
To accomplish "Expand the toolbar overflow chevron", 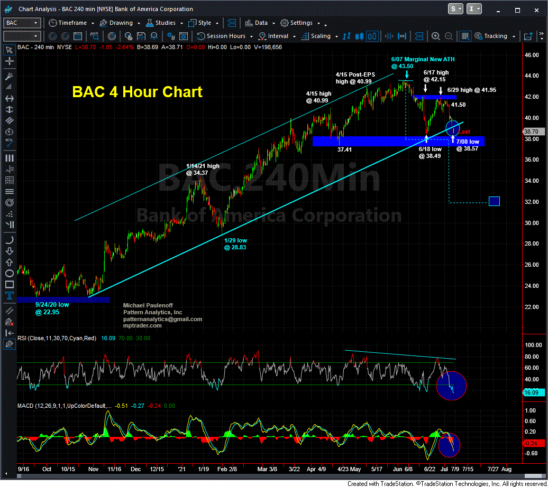I will 541,36.
